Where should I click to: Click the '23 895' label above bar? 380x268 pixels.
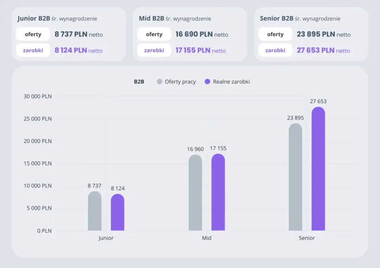[296, 118]
